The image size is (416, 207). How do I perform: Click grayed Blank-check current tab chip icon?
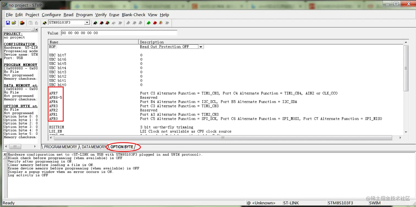[120, 23]
